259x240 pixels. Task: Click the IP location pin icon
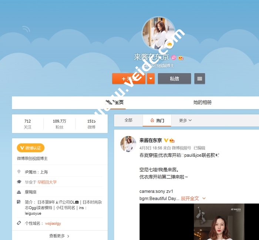coord(19,171)
